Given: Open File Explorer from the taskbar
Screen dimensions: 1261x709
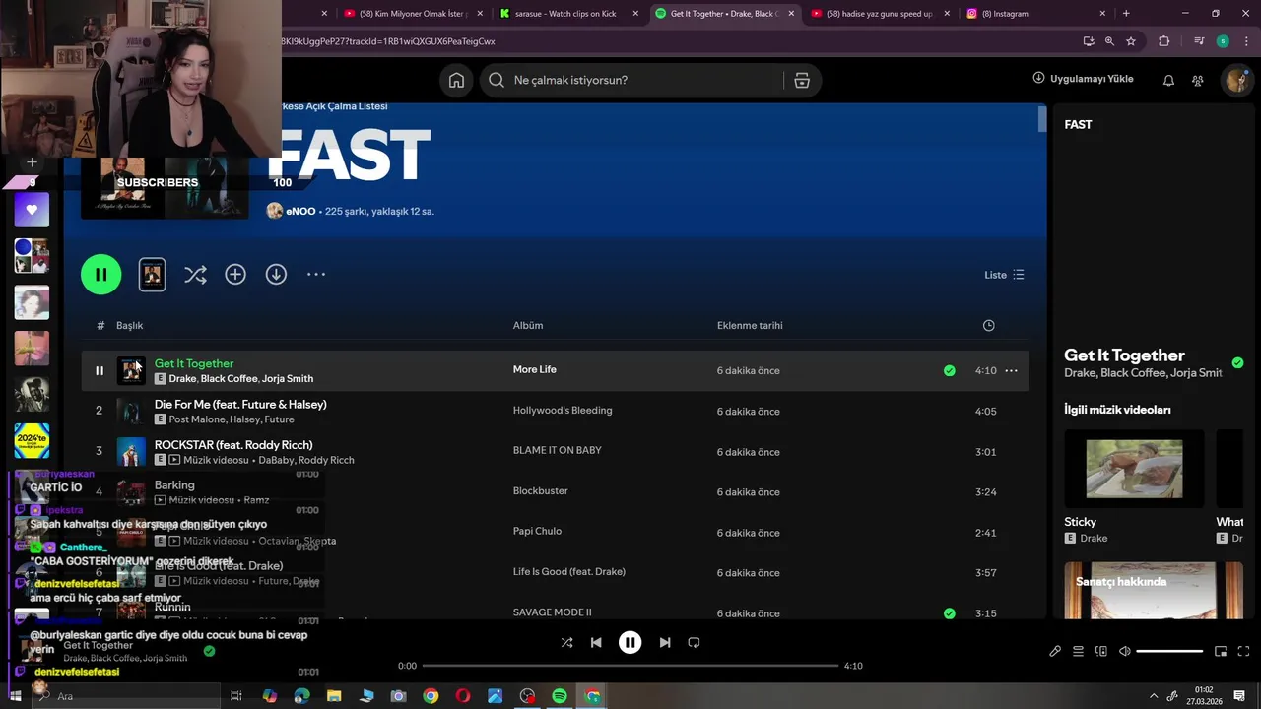Looking at the screenshot, I should coord(334,696).
